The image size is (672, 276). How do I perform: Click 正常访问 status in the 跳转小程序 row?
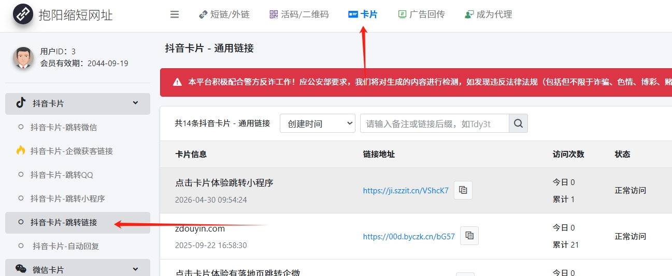630,190
